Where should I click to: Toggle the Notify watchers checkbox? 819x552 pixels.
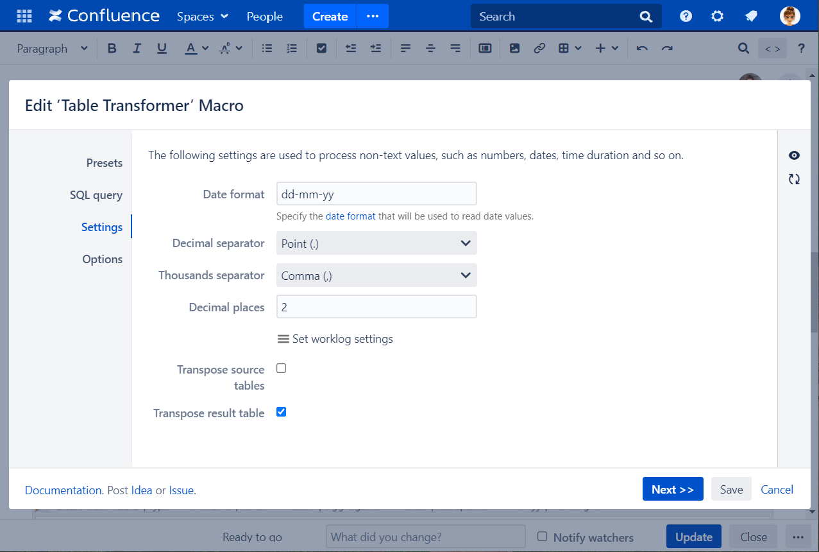coord(542,537)
